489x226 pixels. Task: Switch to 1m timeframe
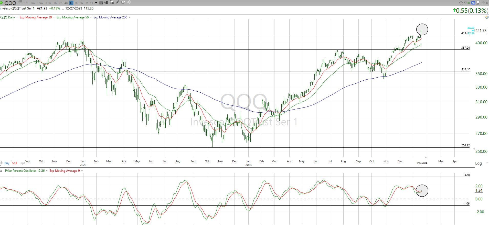tap(26, 3)
